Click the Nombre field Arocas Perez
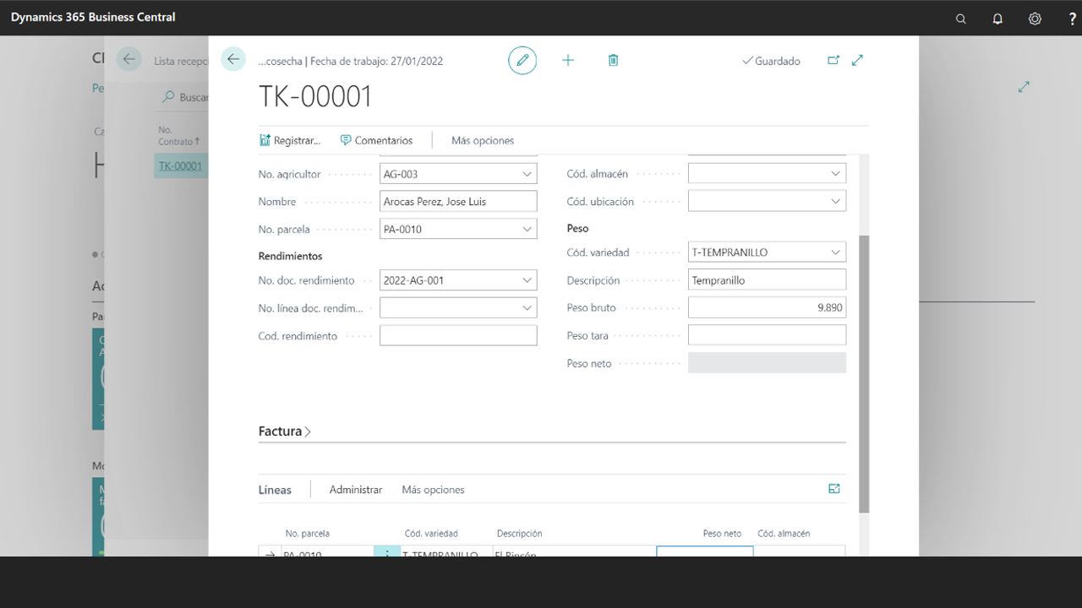 click(x=458, y=202)
